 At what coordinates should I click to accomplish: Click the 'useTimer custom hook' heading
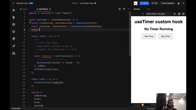click(159, 22)
